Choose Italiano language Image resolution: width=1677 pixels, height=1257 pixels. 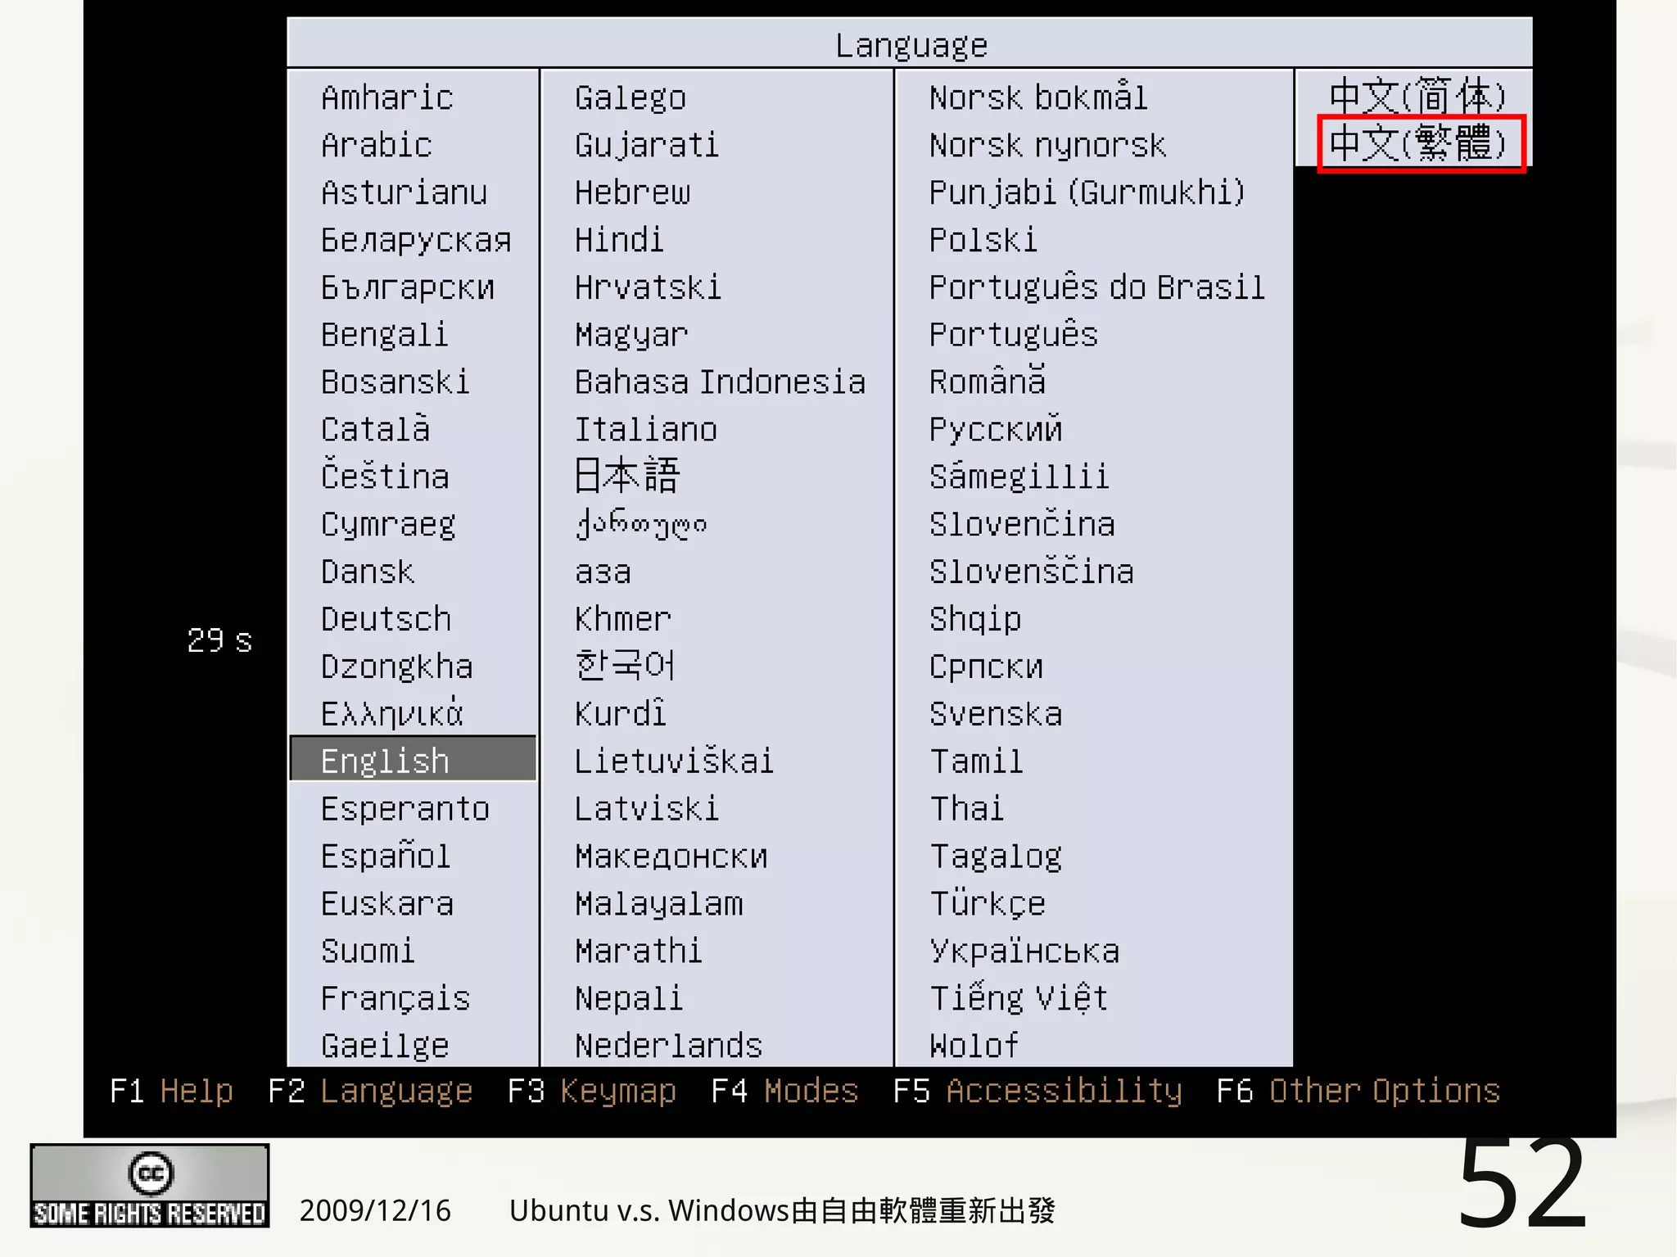pyautogui.click(x=645, y=429)
